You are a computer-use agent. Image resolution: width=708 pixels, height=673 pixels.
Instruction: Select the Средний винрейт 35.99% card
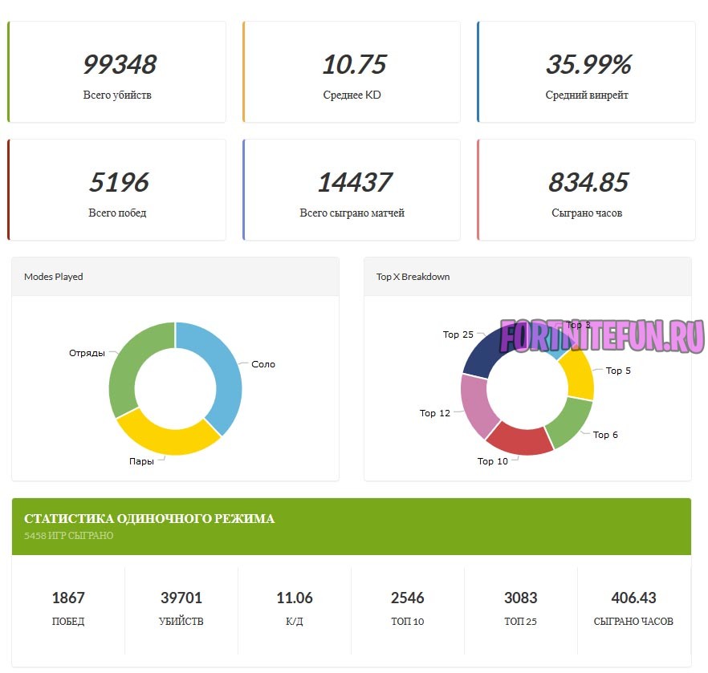586,72
